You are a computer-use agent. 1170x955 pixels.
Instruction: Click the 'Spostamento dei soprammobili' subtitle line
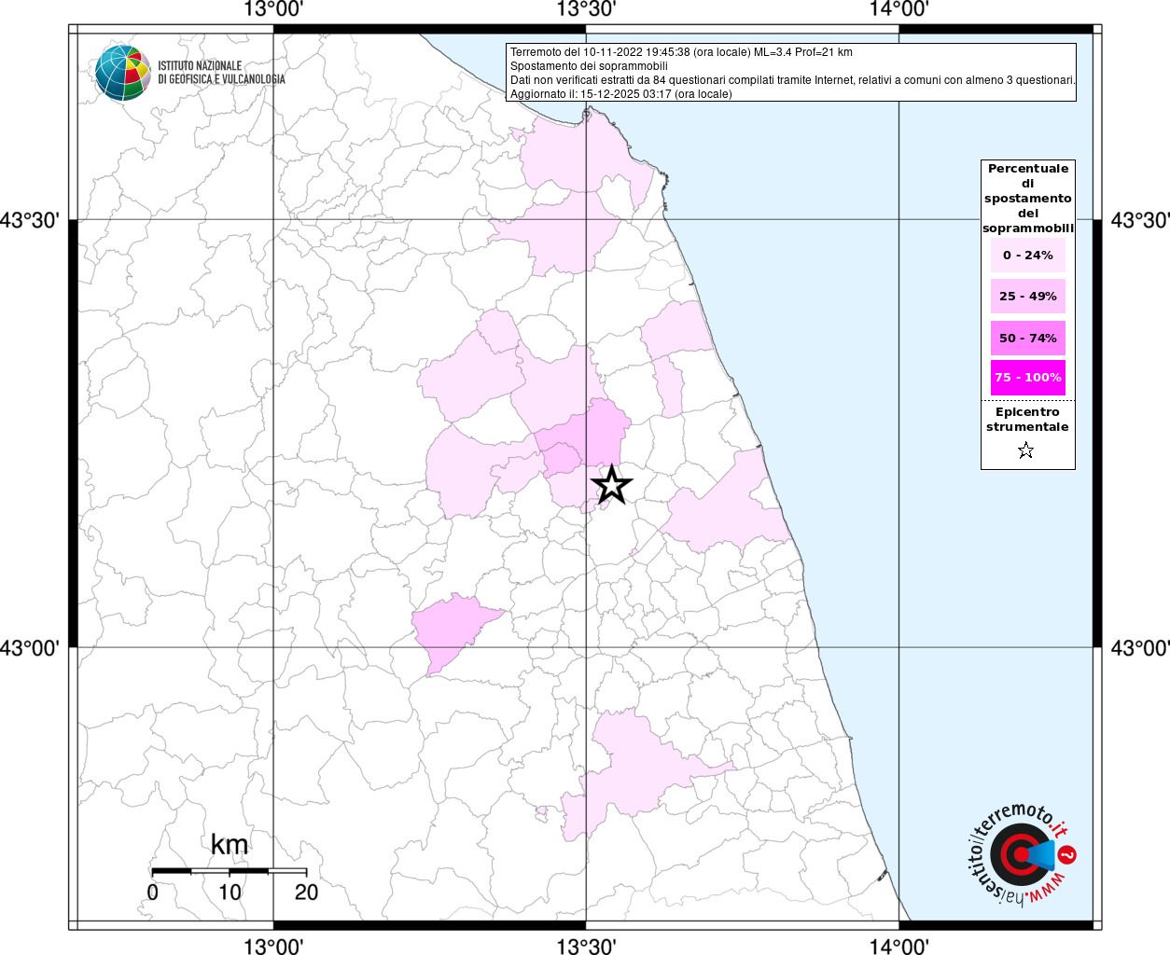589,66
